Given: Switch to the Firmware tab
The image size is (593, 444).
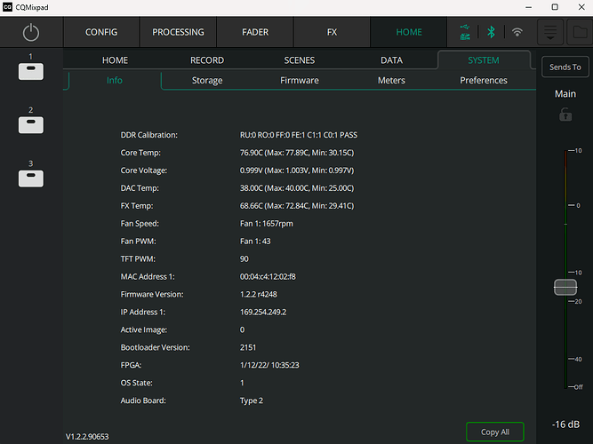Looking at the screenshot, I should (299, 81).
